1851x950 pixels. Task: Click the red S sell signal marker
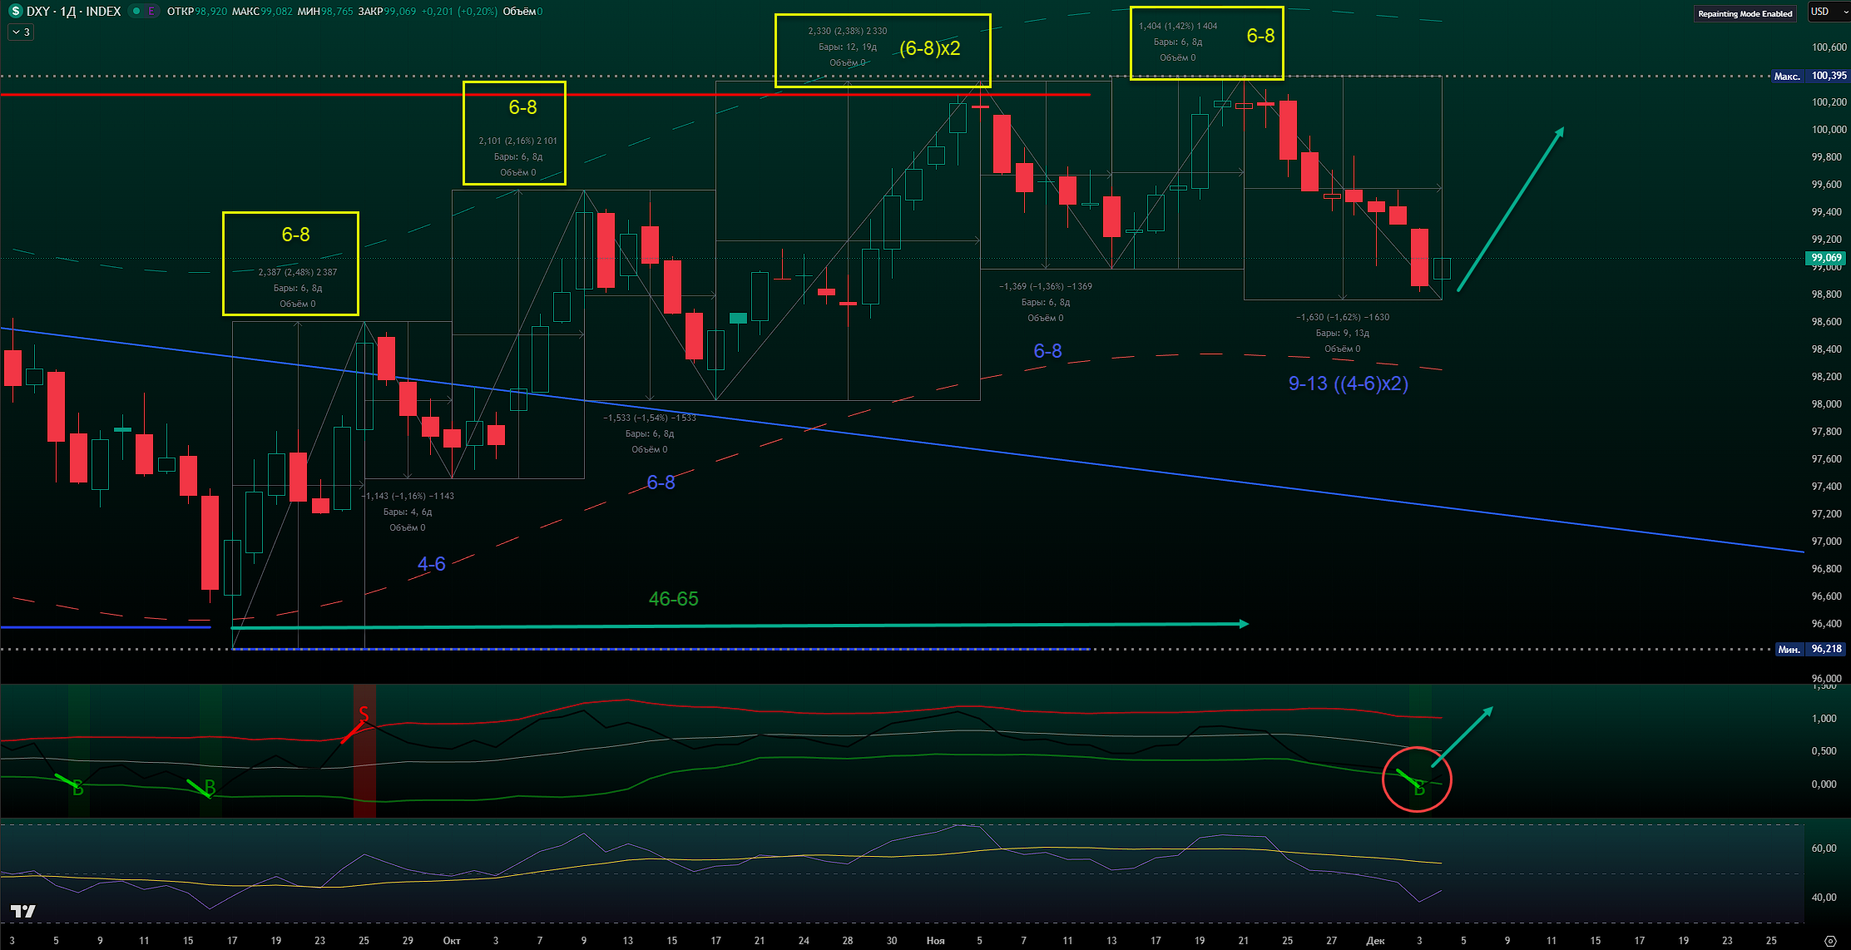[364, 714]
